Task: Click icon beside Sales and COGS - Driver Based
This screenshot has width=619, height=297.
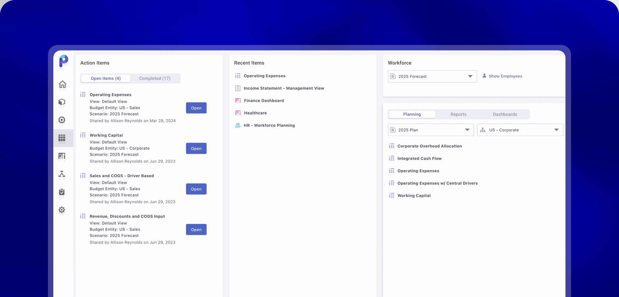Action: [83, 176]
